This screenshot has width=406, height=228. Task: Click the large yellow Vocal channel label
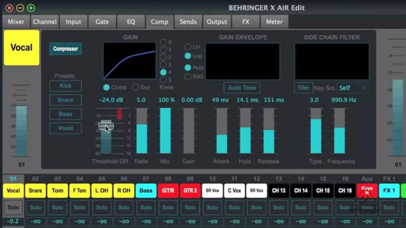coord(22,48)
